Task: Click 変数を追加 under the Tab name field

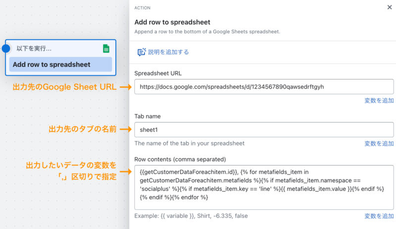Action: coord(379,144)
